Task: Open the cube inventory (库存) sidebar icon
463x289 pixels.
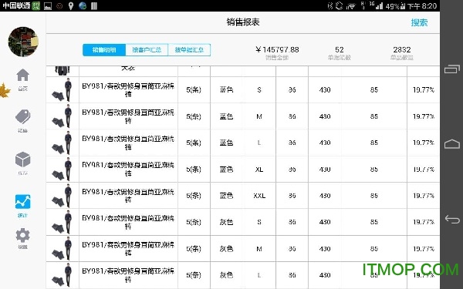Action: 22,160
